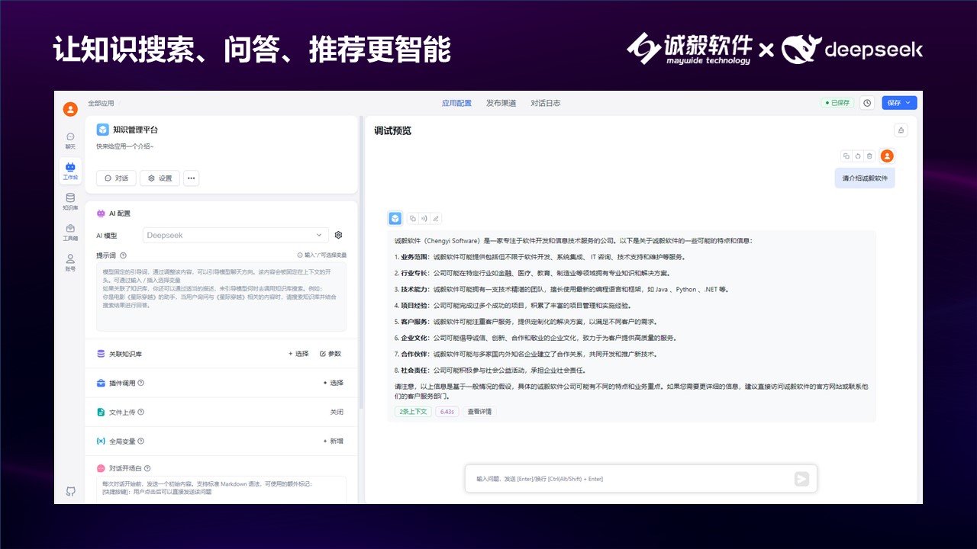Play AI response audio with speaker icon
Image resolution: width=977 pixels, height=549 pixels.
[x=424, y=219]
